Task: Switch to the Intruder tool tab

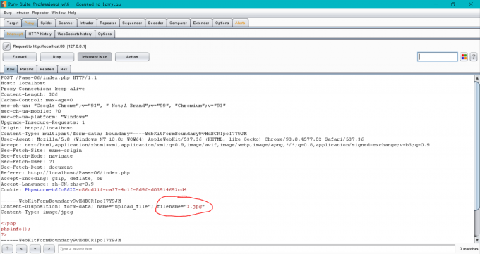Action: [x=87, y=23]
